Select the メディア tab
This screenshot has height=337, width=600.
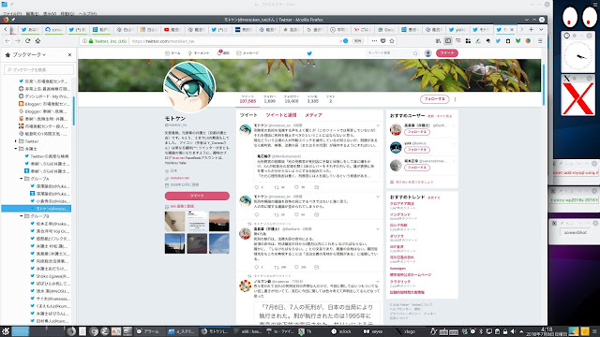pos(313,115)
